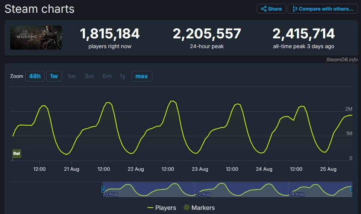This screenshot has width=361, height=214.
Task: Click the Black Myth Wukong game thumbnail
Action: pos(36,38)
